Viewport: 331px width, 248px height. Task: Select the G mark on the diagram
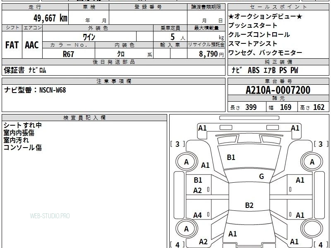coord(261,176)
